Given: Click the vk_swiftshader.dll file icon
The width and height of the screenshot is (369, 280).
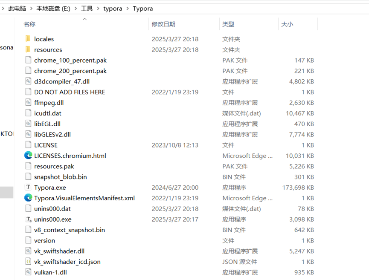Looking at the screenshot, I should pyautogui.click(x=28, y=251).
